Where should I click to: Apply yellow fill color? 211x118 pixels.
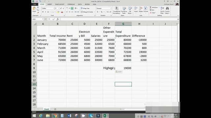coord(58,12)
